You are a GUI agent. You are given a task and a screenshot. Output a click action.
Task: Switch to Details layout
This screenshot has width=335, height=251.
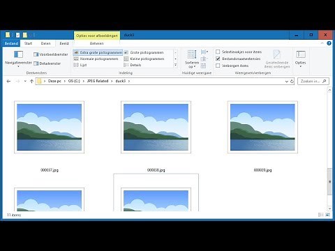pyautogui.click(x=133, y=65)
